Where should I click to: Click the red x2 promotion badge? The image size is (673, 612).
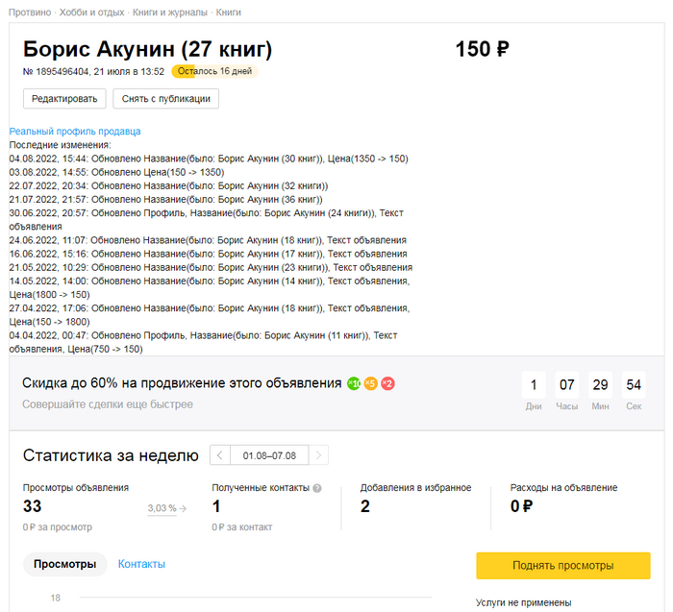tap(387, 383)
